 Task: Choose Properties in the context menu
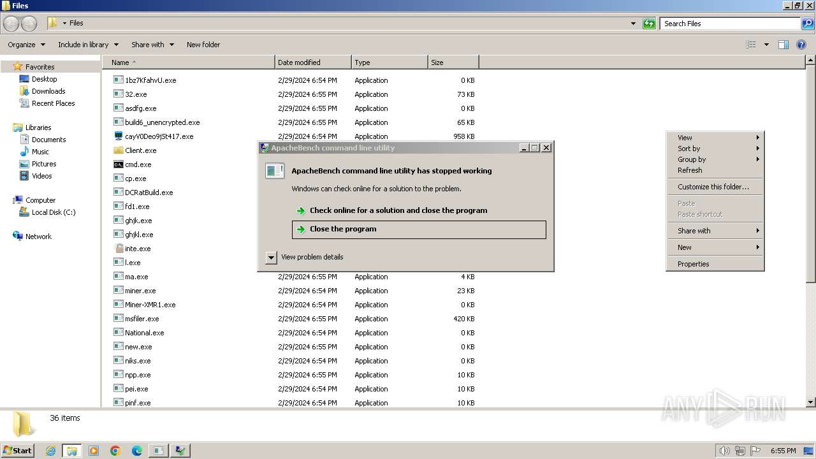(x=715, y=264)
